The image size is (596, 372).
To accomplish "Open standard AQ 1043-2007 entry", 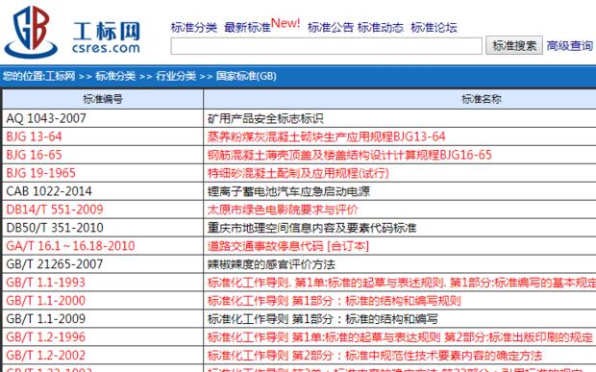I will (46, 118).
